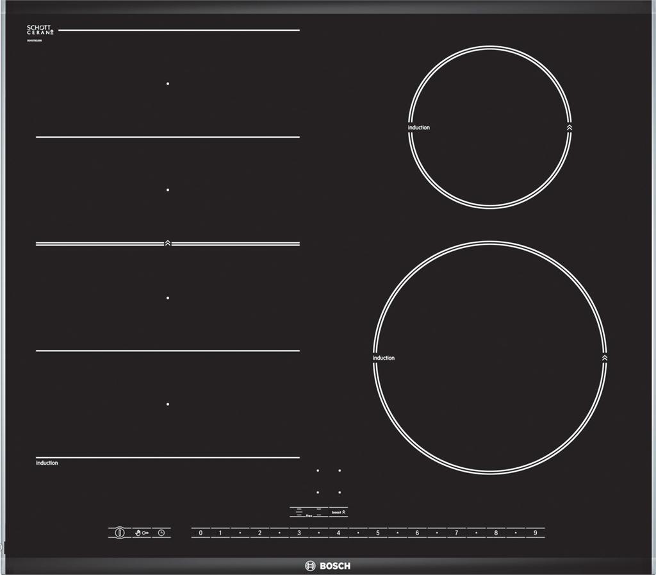Select power level 5 on the slider

click(x=378, y=533)
